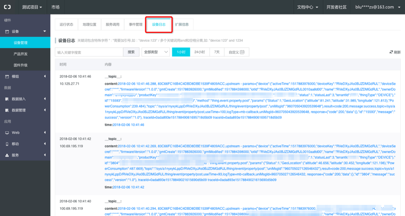Click the 服务 sidebar icon
The image size is (405, 216).
7,155
